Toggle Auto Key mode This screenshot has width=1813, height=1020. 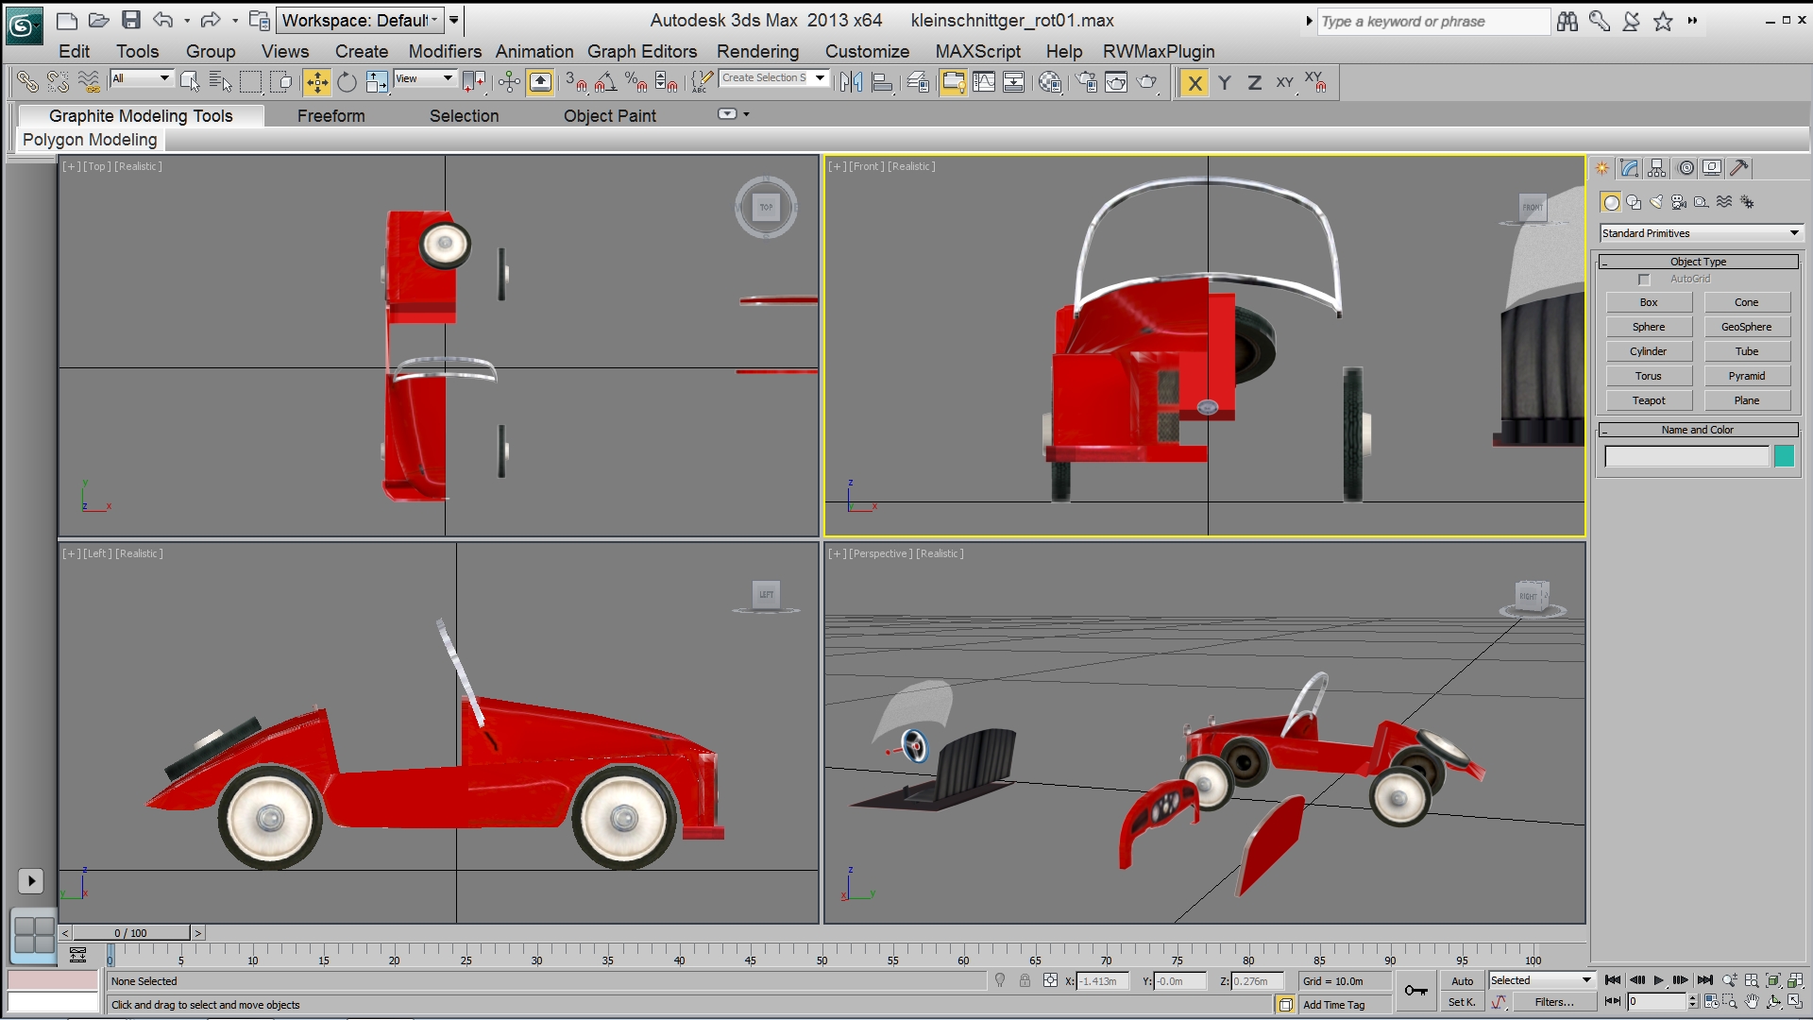[x=1462, y=981]
